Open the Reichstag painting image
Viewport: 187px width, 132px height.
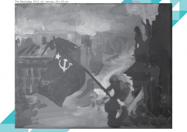(93, 66)
